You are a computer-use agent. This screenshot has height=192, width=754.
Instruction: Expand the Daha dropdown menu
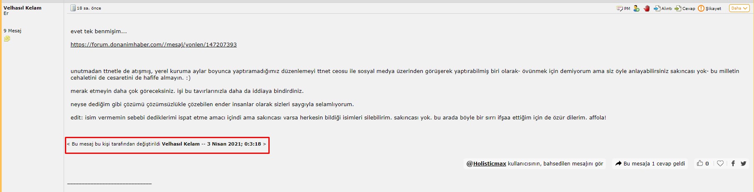tap(739, 8)
